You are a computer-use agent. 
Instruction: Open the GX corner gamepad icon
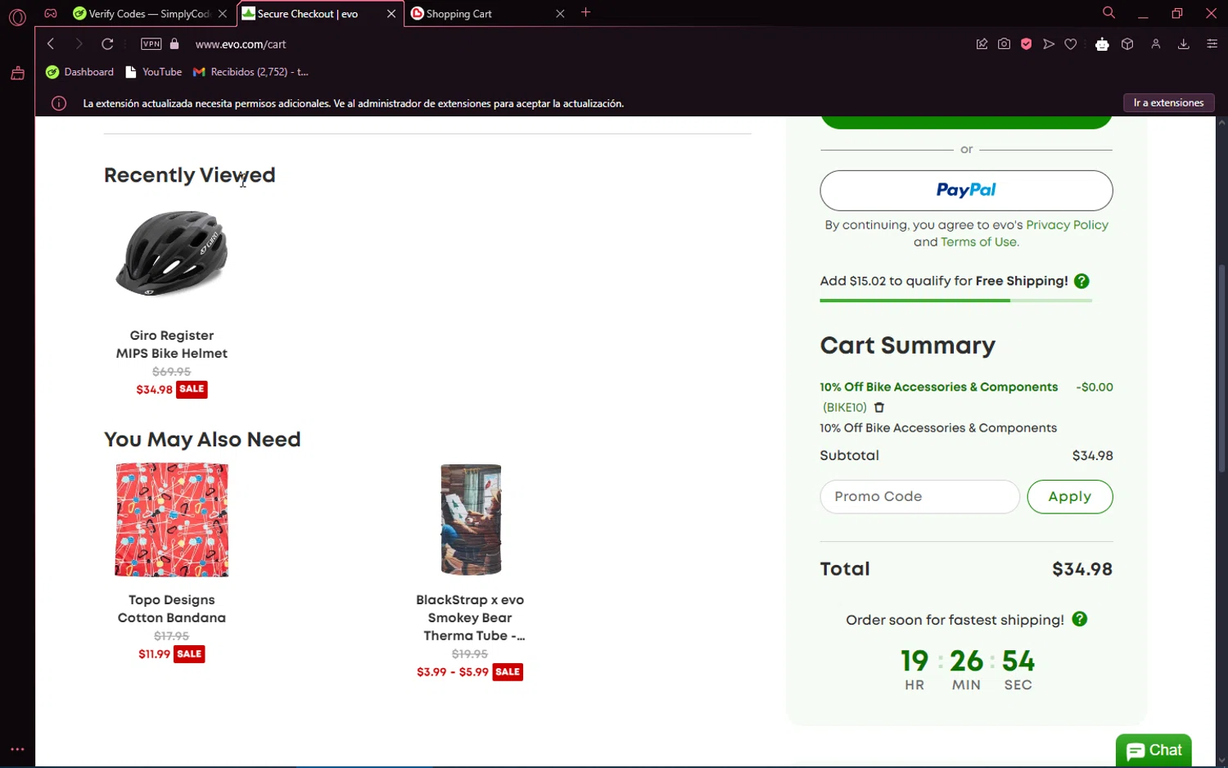(x=51, y=13)
